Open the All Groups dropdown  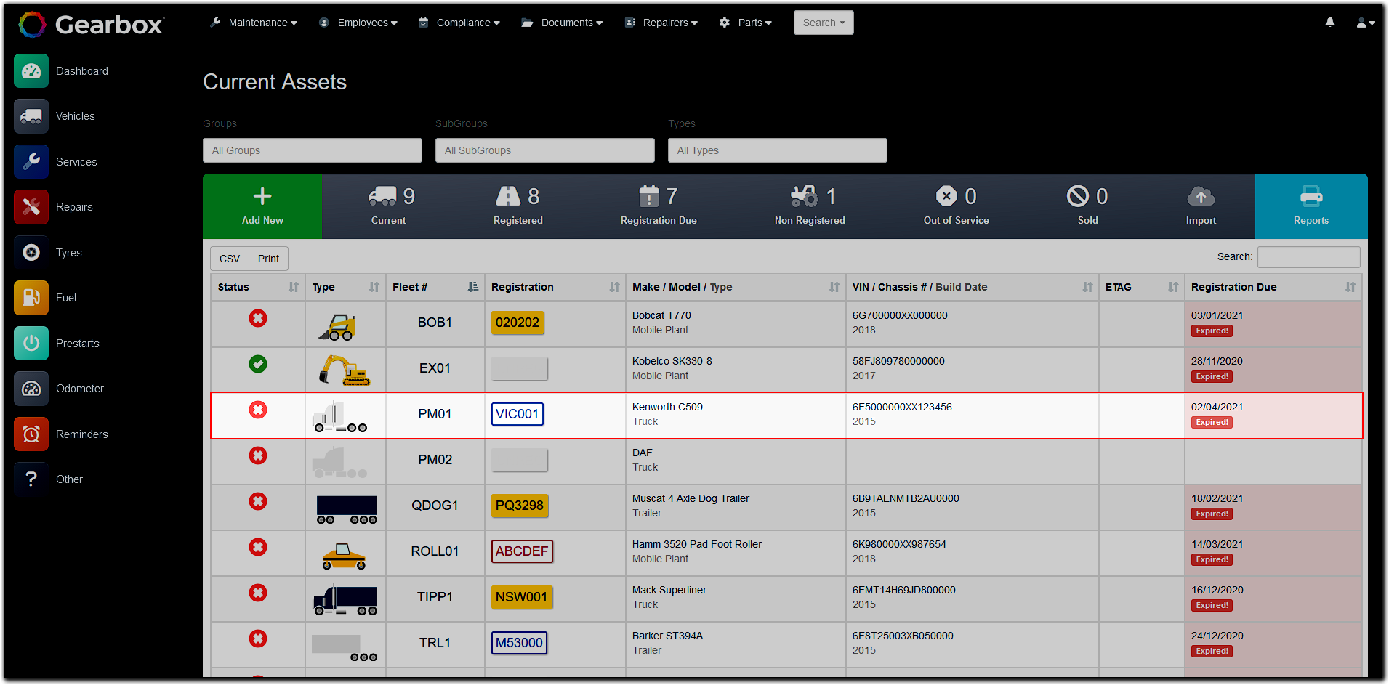tap(313, 150)
